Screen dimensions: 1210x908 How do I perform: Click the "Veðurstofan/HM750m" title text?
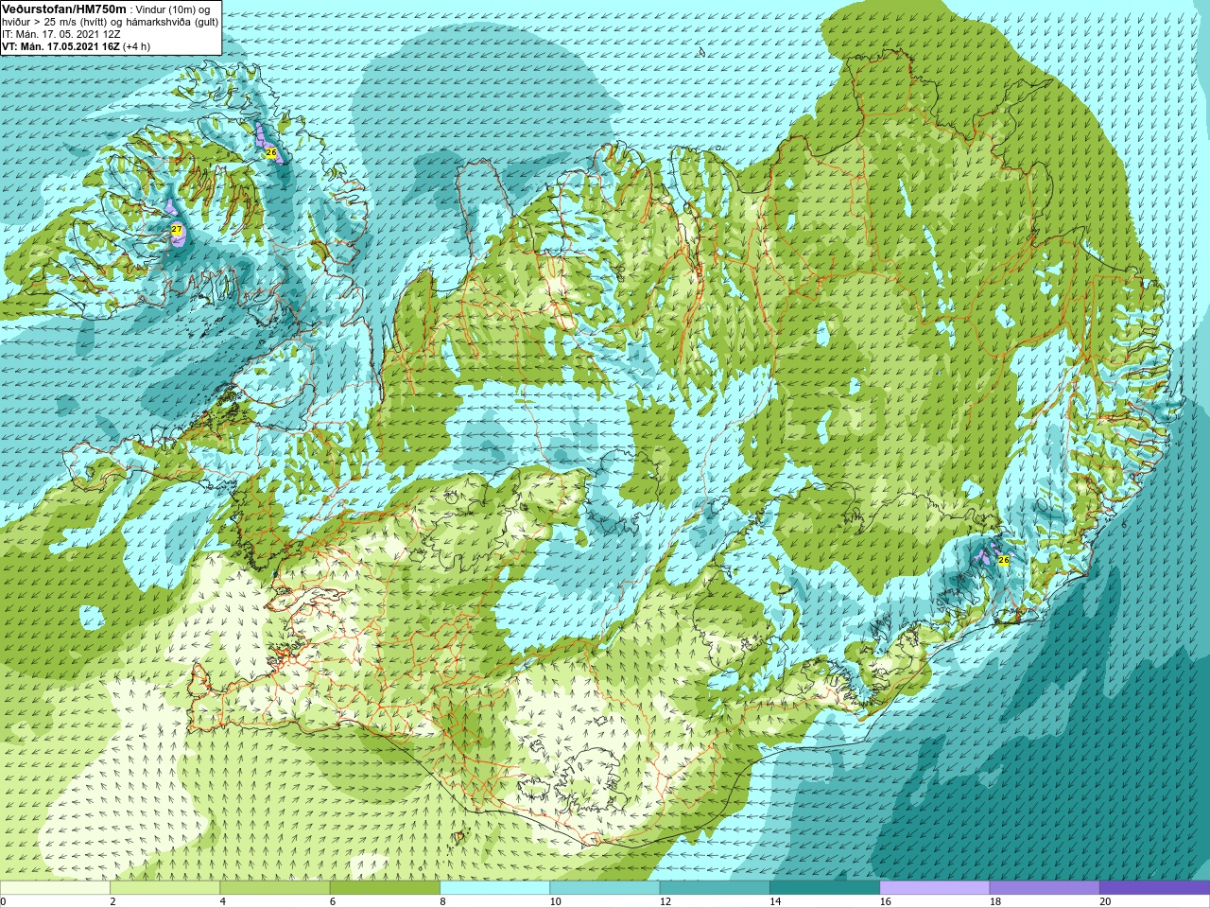click(63, 9)
